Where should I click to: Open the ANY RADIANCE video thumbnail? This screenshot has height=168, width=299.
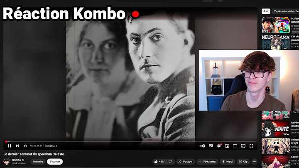pos(276,146)
